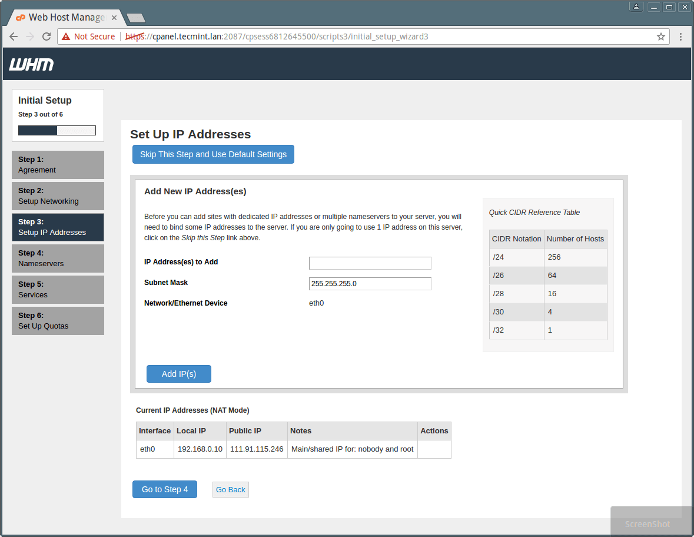The width and height of the screenshot is (694, 537).
Task: Click the Initial Setup progress bar
Action: click(x=57, y=130)
